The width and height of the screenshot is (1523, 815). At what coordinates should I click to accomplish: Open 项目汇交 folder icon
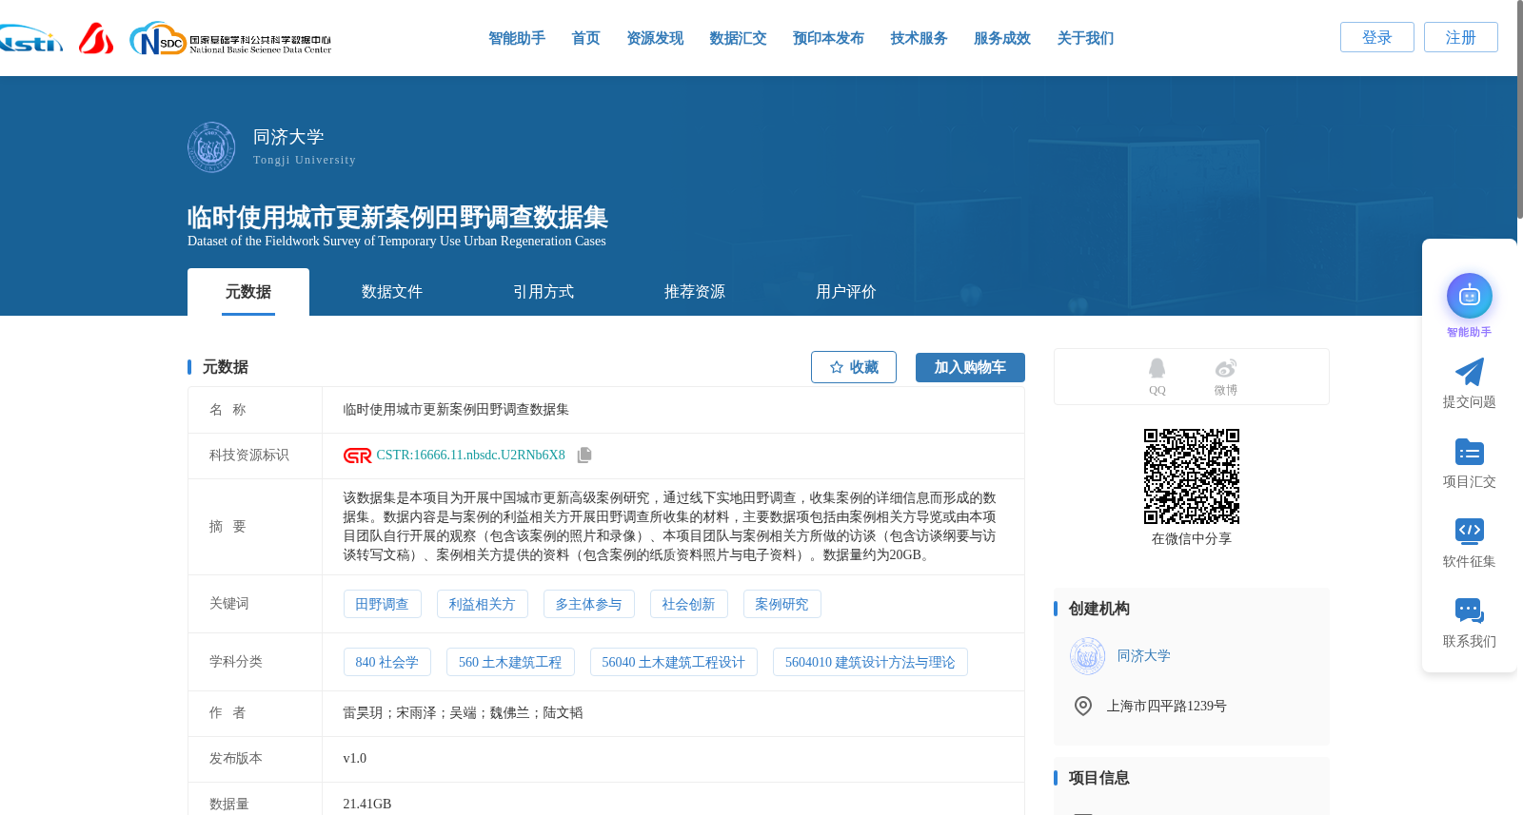1470,452
